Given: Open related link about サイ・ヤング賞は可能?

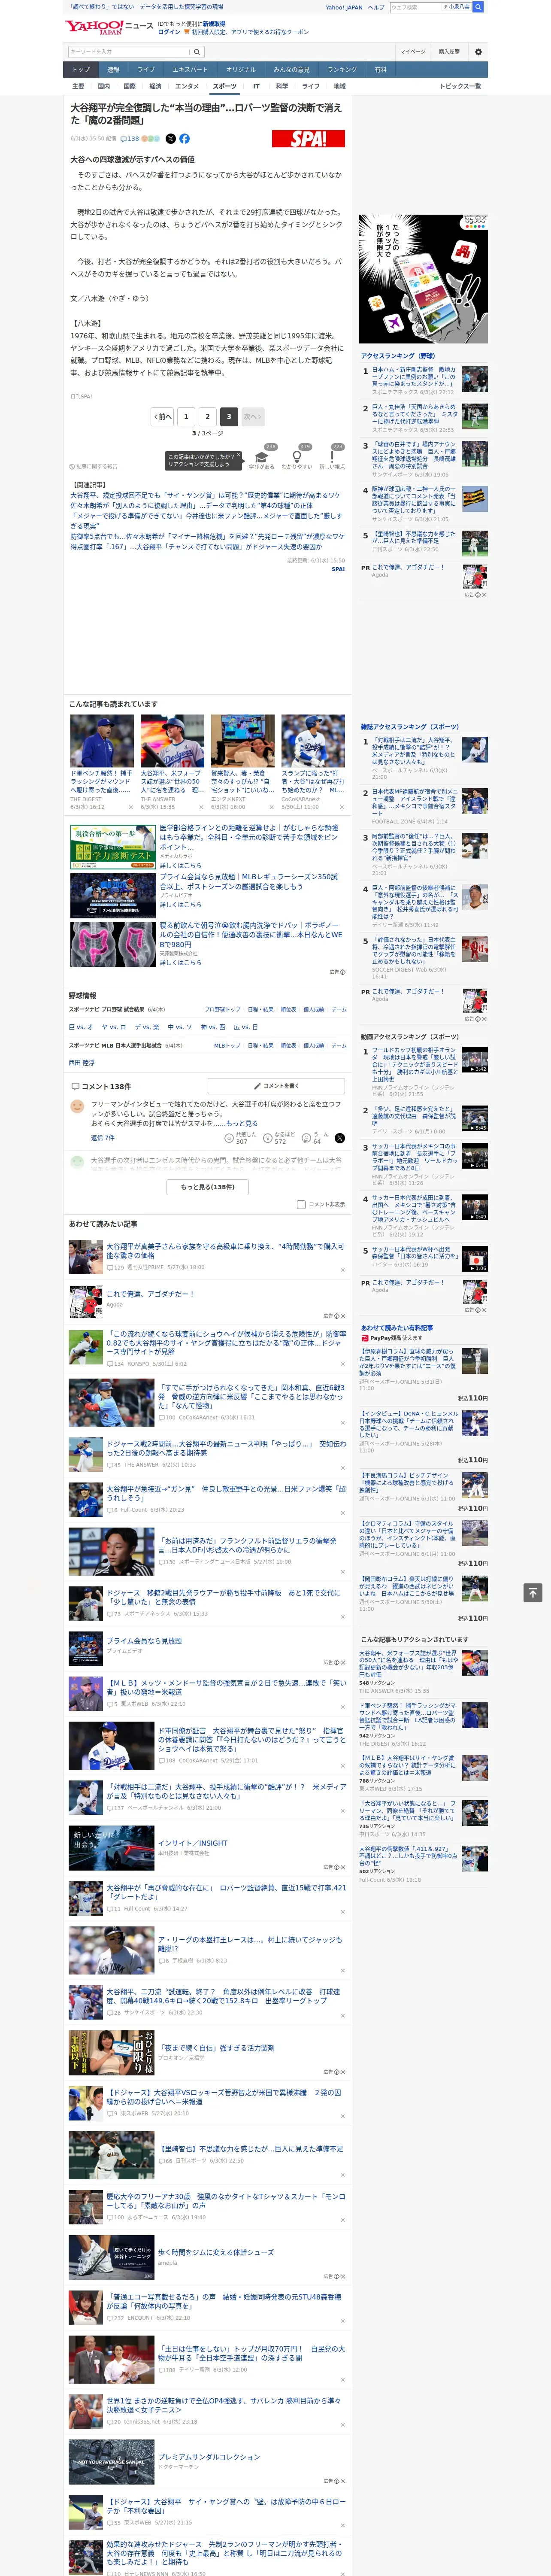Looking at the screenshot, I should point(206,495).
